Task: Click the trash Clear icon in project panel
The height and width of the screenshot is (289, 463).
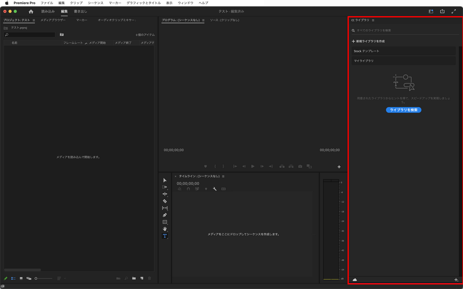Action: coord(150,278)
